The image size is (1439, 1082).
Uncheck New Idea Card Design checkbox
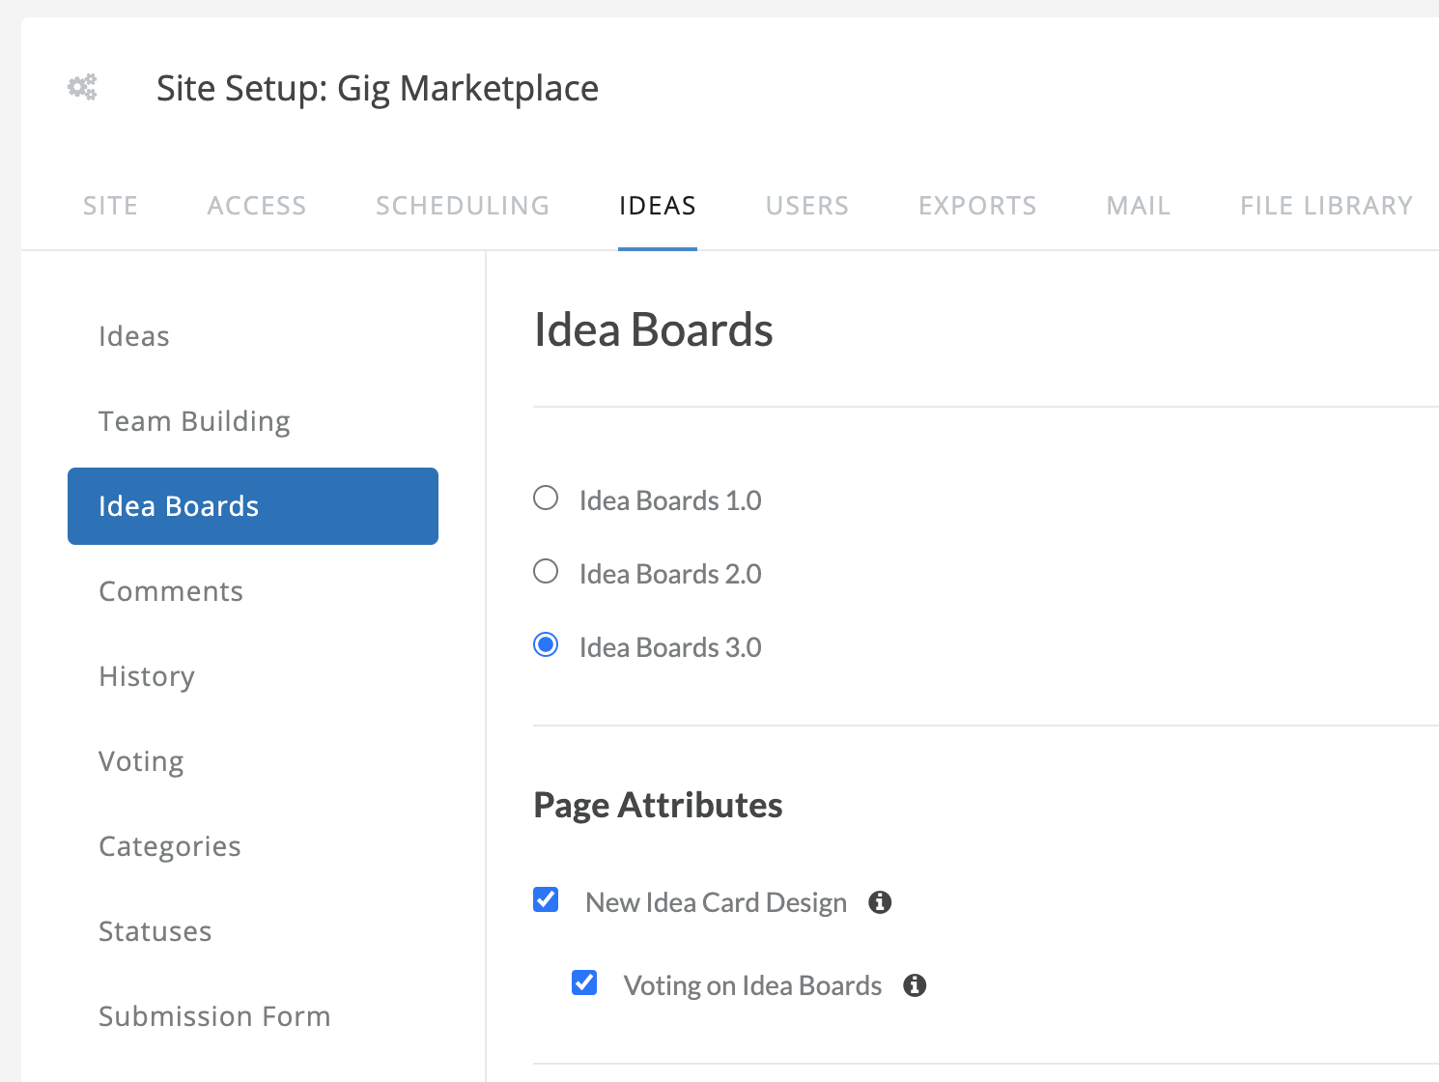click(546, 899)
